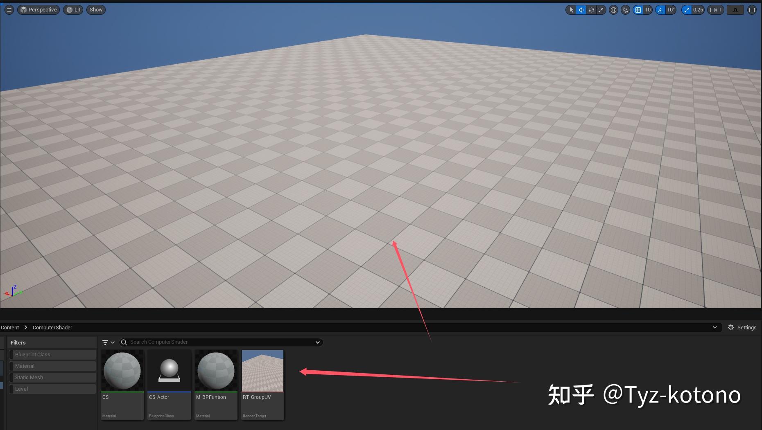Open the content browser filter dropdown
This screenshot has height=430, width=762.
[108, 342]
